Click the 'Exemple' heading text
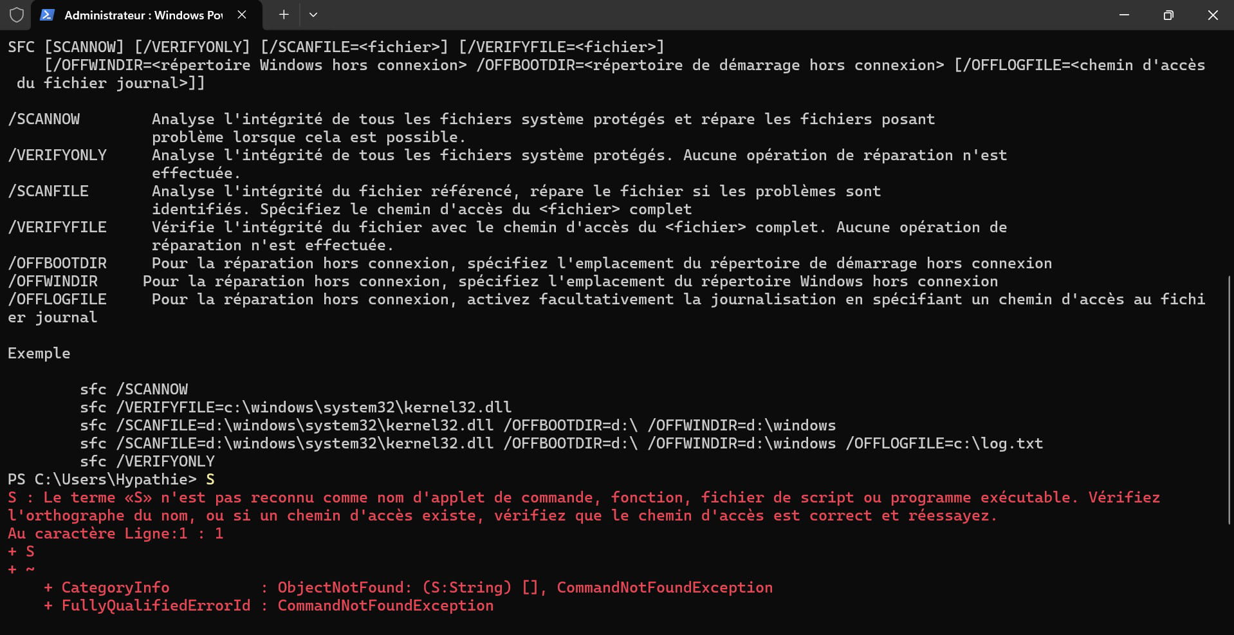1234x635 pixels. (39, 353)
